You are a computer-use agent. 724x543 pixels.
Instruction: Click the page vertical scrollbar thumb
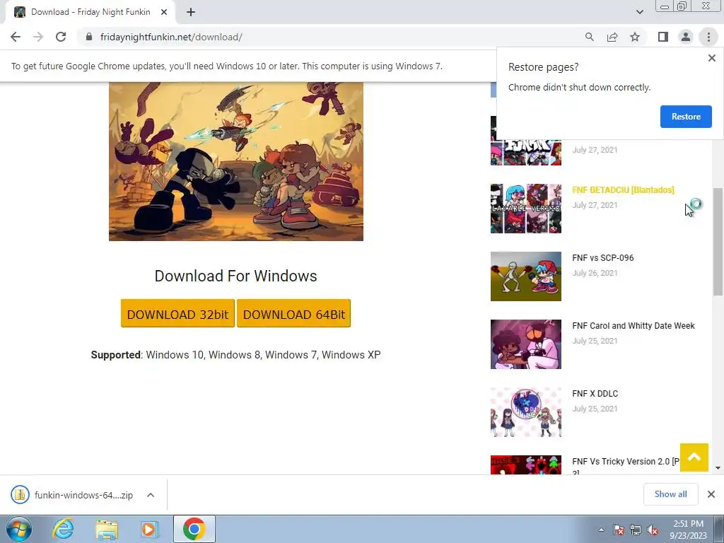(718, 242)
